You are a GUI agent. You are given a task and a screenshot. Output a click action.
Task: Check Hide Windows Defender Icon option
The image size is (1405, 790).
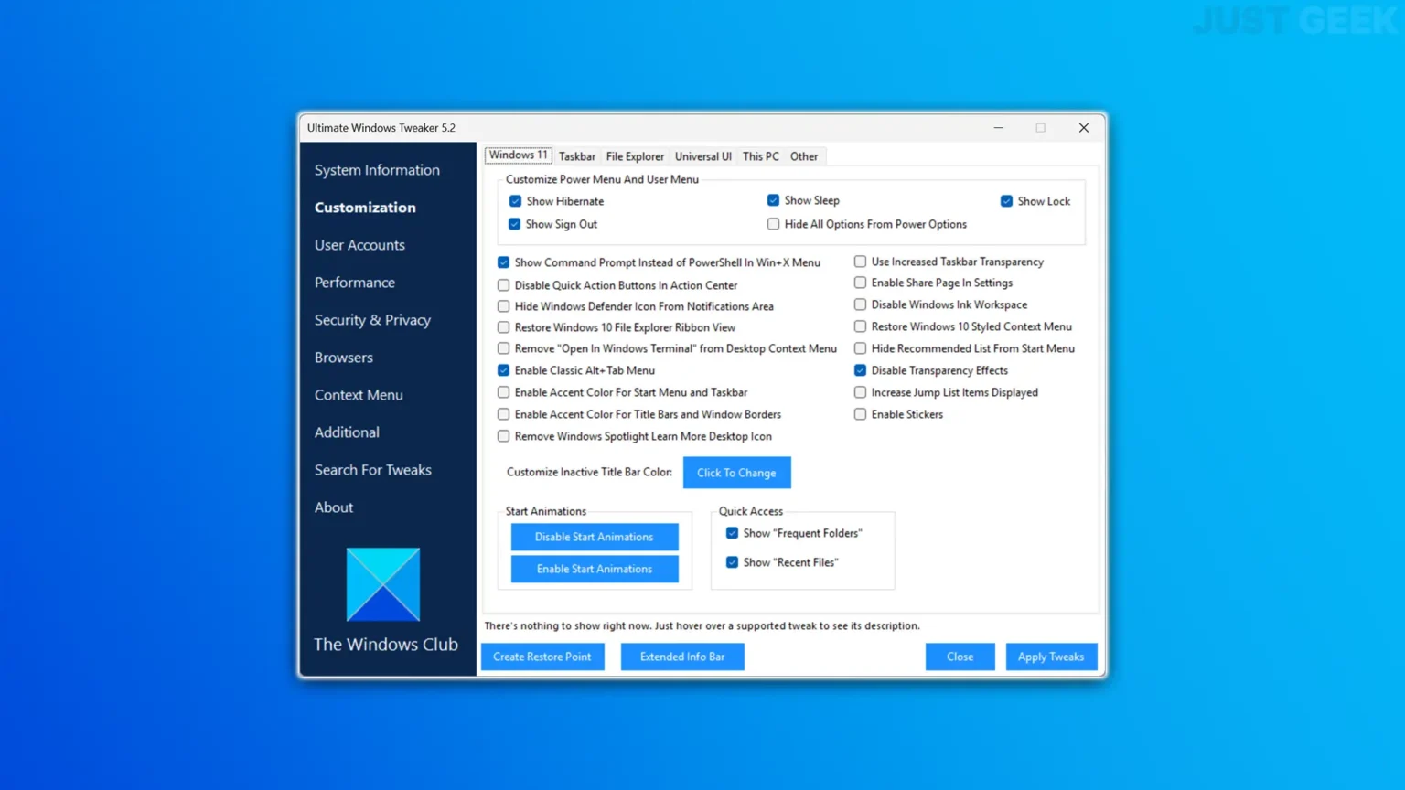click(503, 306)
